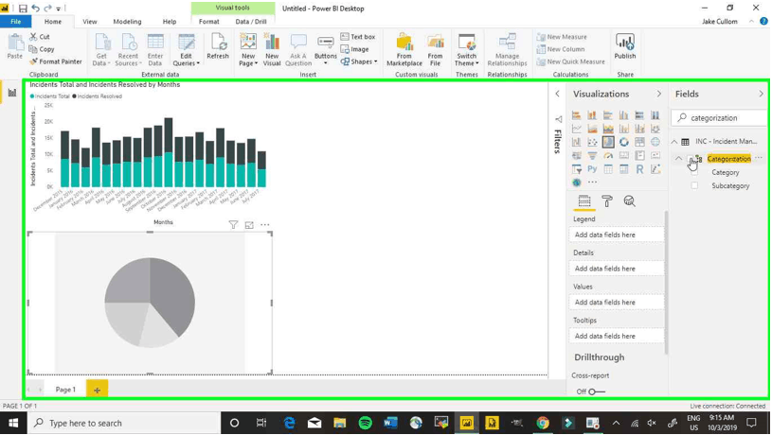Screen dimensions: 772x435
Task: Open more custom visuals ellipsis
Action: pyautogui.click(x=592, y=183)
